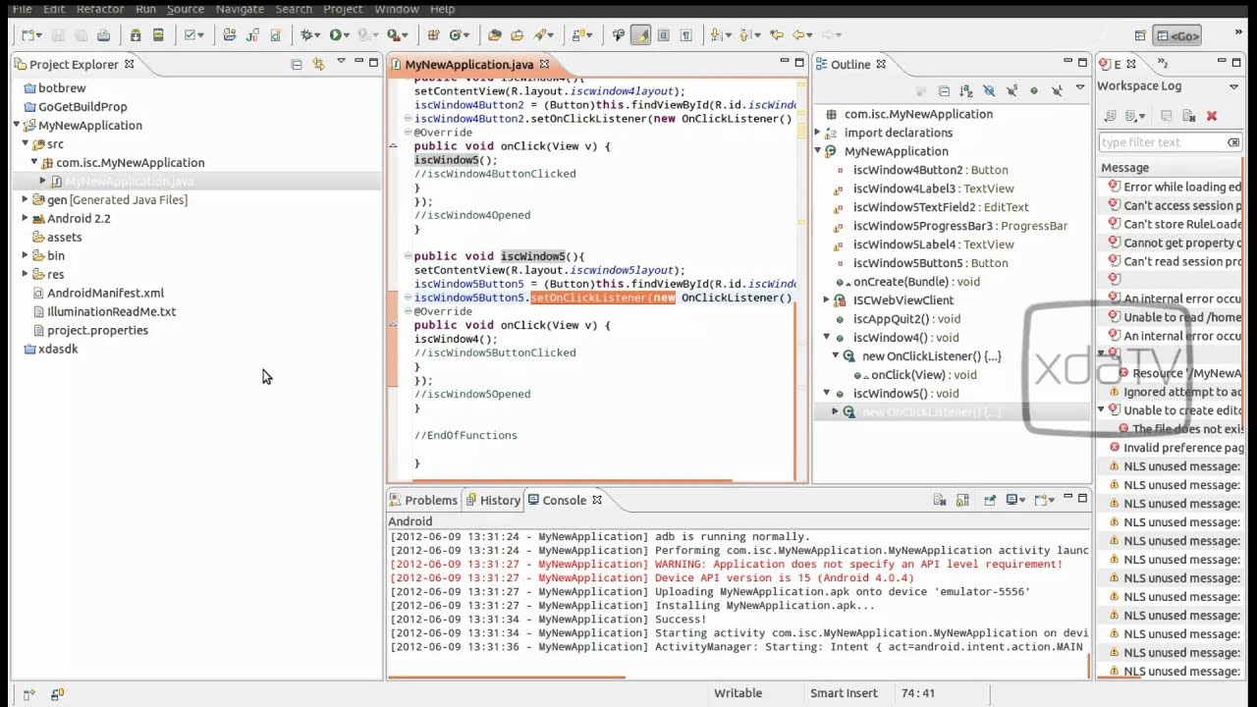
Task: Toggle Mark Occurrences highlighter button
Action: pyautogui.click(x=640, y=35)
